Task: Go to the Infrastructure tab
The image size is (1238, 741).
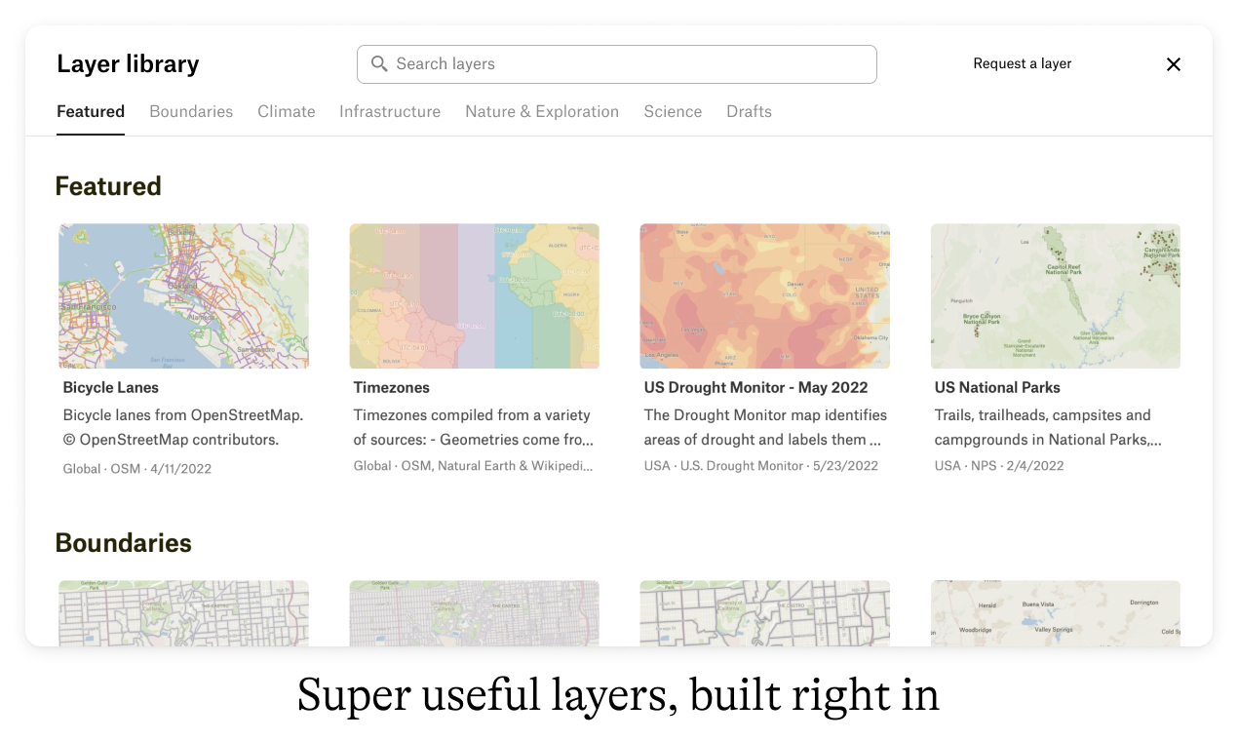Action: pyautogui.click(x=390, y=111)
